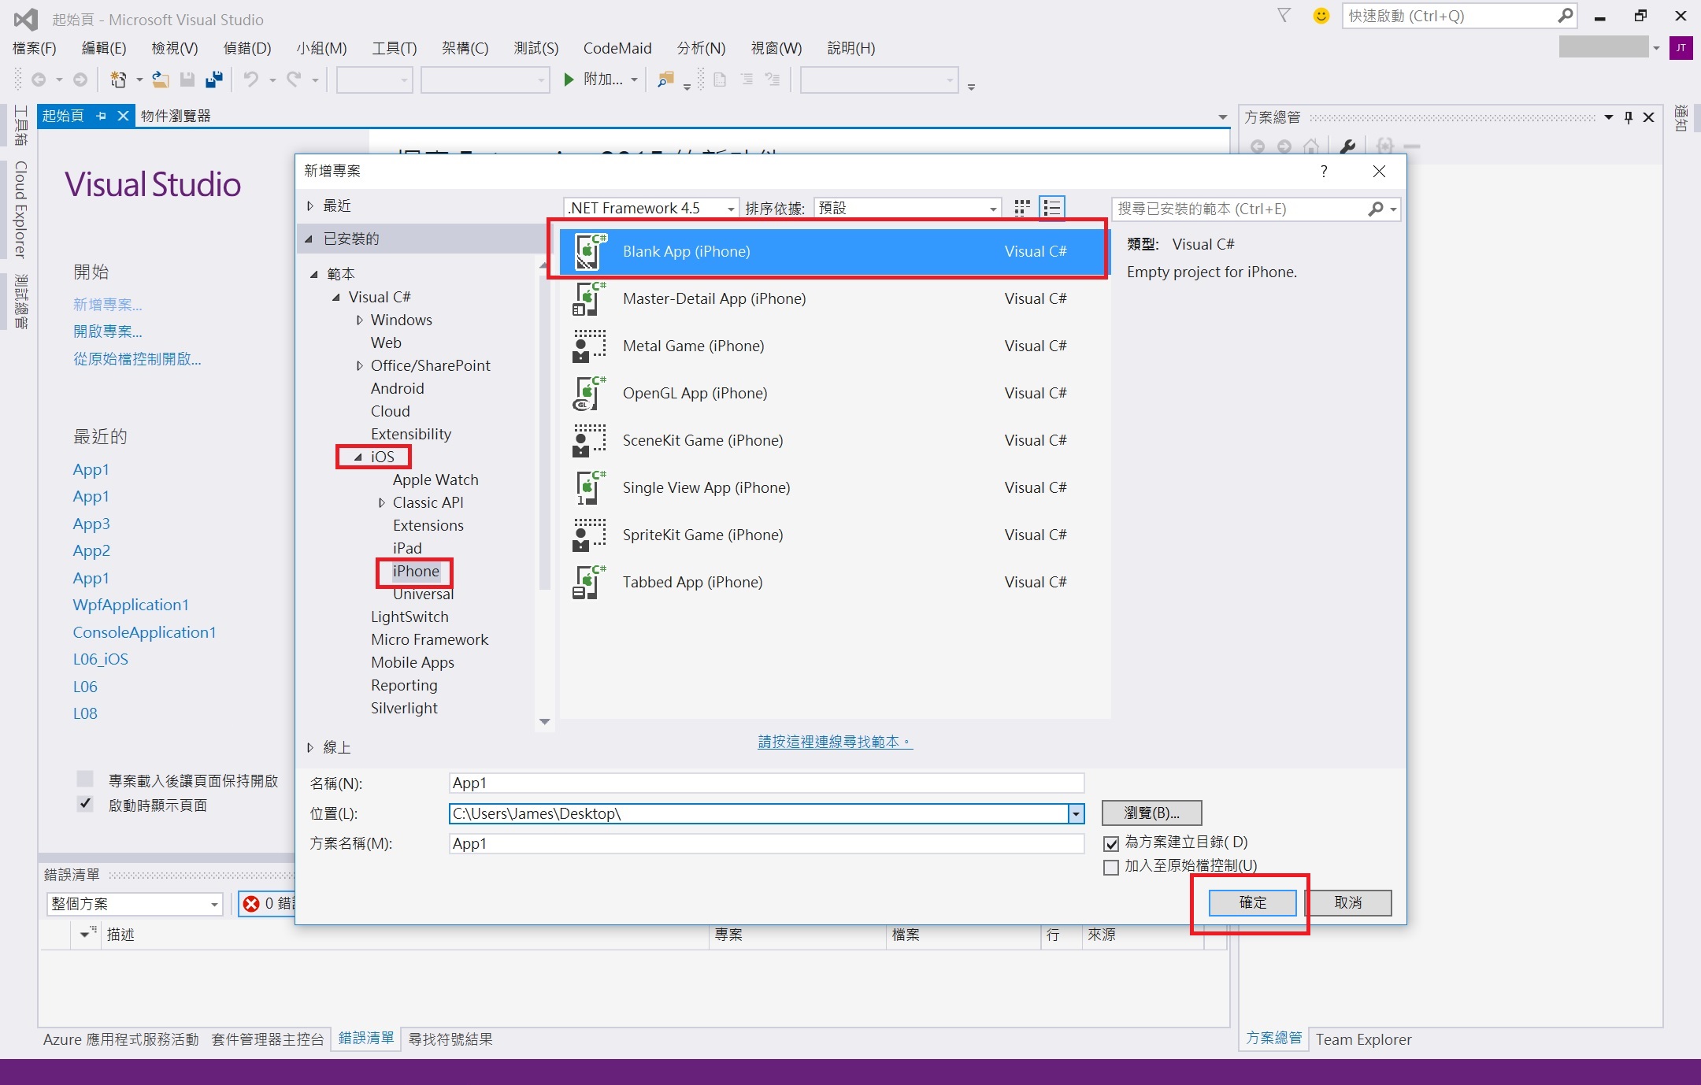
Task: Open the CodeMaid menu
Action: click(617, 48)
